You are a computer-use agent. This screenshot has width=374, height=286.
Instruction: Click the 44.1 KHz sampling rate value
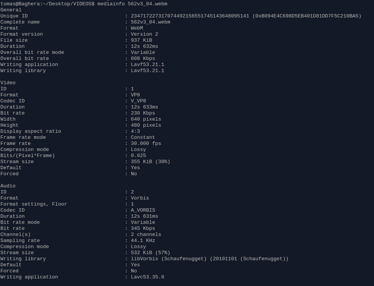143,240
